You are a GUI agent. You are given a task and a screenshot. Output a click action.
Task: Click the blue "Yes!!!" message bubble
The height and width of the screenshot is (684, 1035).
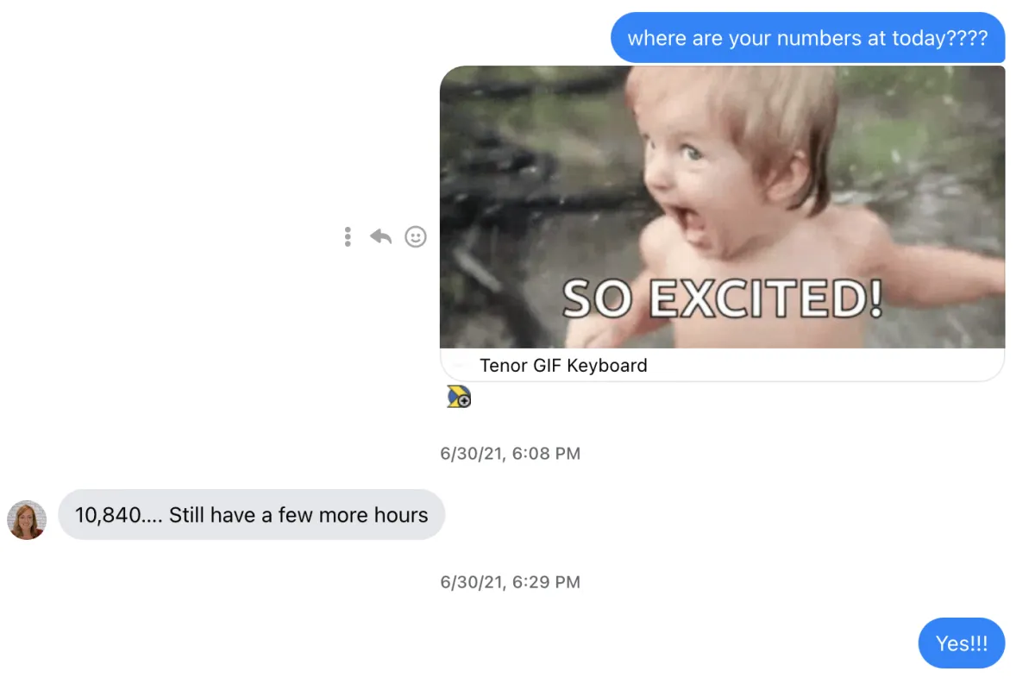coord(962,643)
